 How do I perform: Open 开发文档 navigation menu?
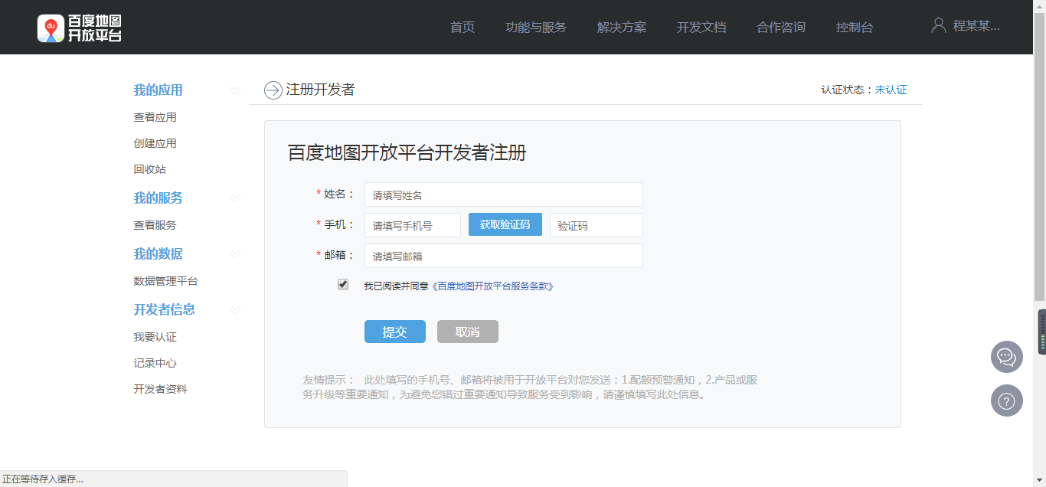point(701,28)
